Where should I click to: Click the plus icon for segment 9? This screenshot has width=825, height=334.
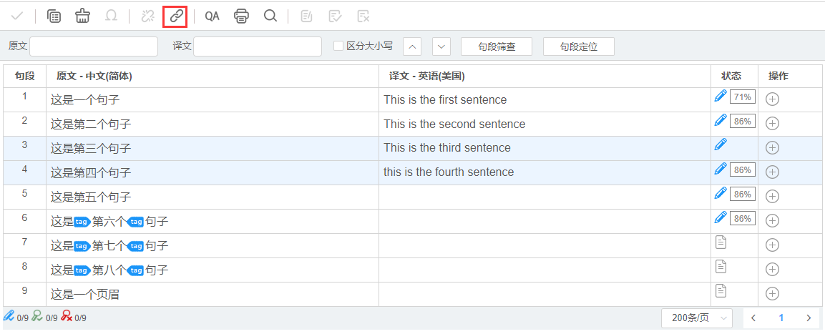(x=772, y=293)
